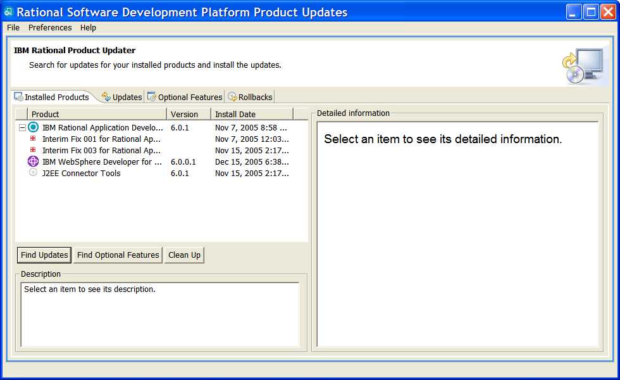The width and height of the screenshot is (620, 380).
Task: Click the Rollbacks tab icon
Action: (x=232, y=97)
